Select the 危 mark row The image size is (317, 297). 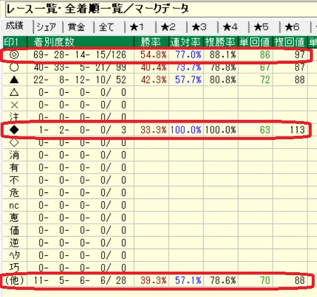click(x=15, y=192)
